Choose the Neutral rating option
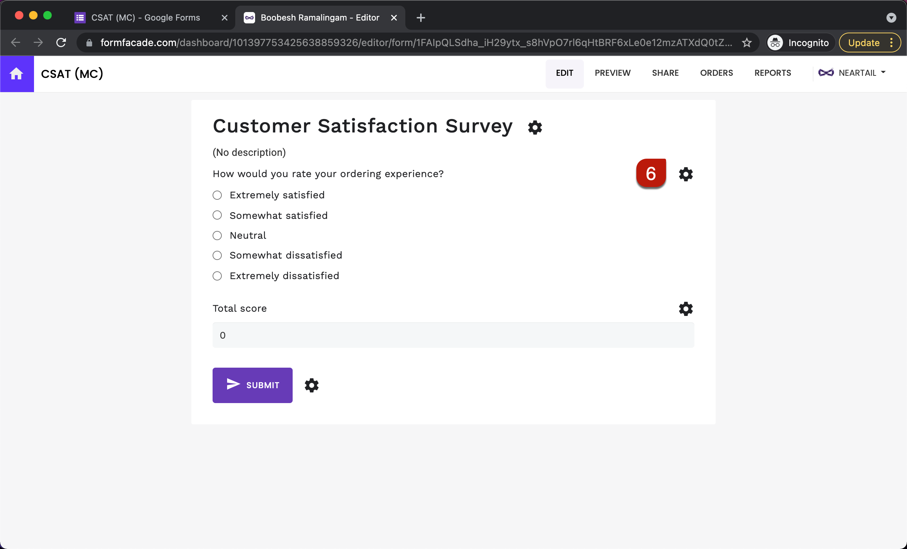Screen dimensions: 907x549 click(x=217, y=236)
